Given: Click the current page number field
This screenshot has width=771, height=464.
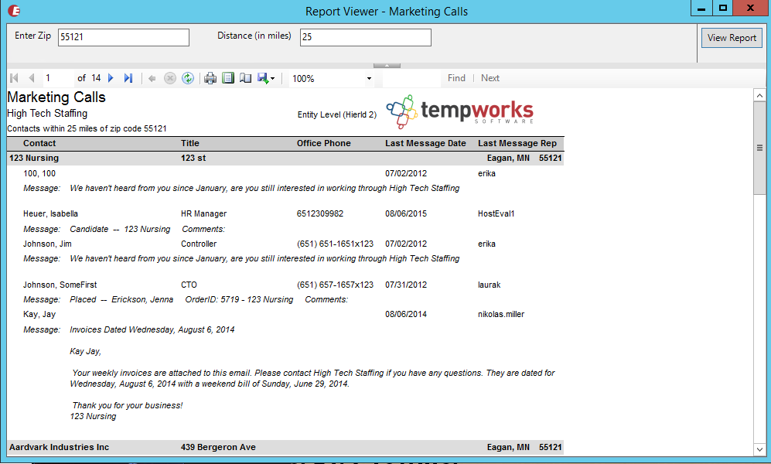Looking at the screenshot, I should click(x=58, y=78).
